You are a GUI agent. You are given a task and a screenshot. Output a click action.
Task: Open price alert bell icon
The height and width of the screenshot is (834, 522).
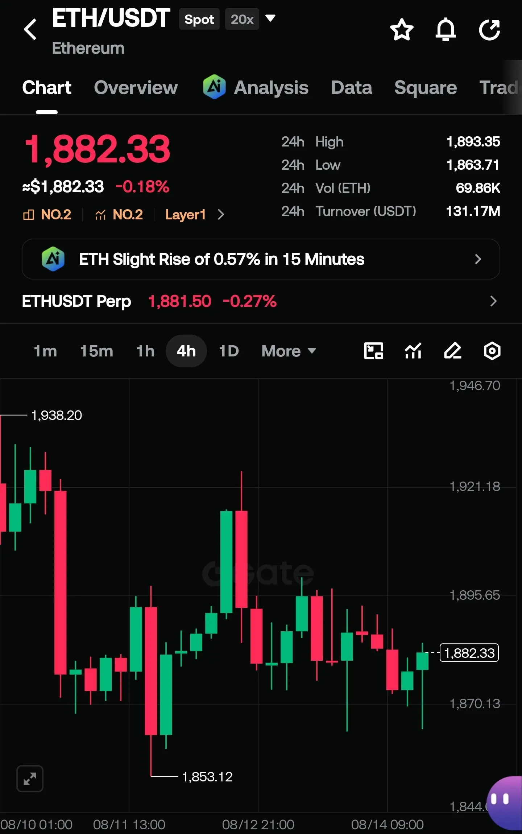(x=446, y=29)
